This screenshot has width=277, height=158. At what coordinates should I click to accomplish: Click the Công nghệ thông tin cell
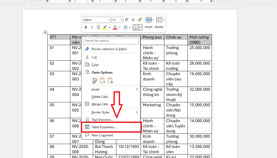pos(152,94)
